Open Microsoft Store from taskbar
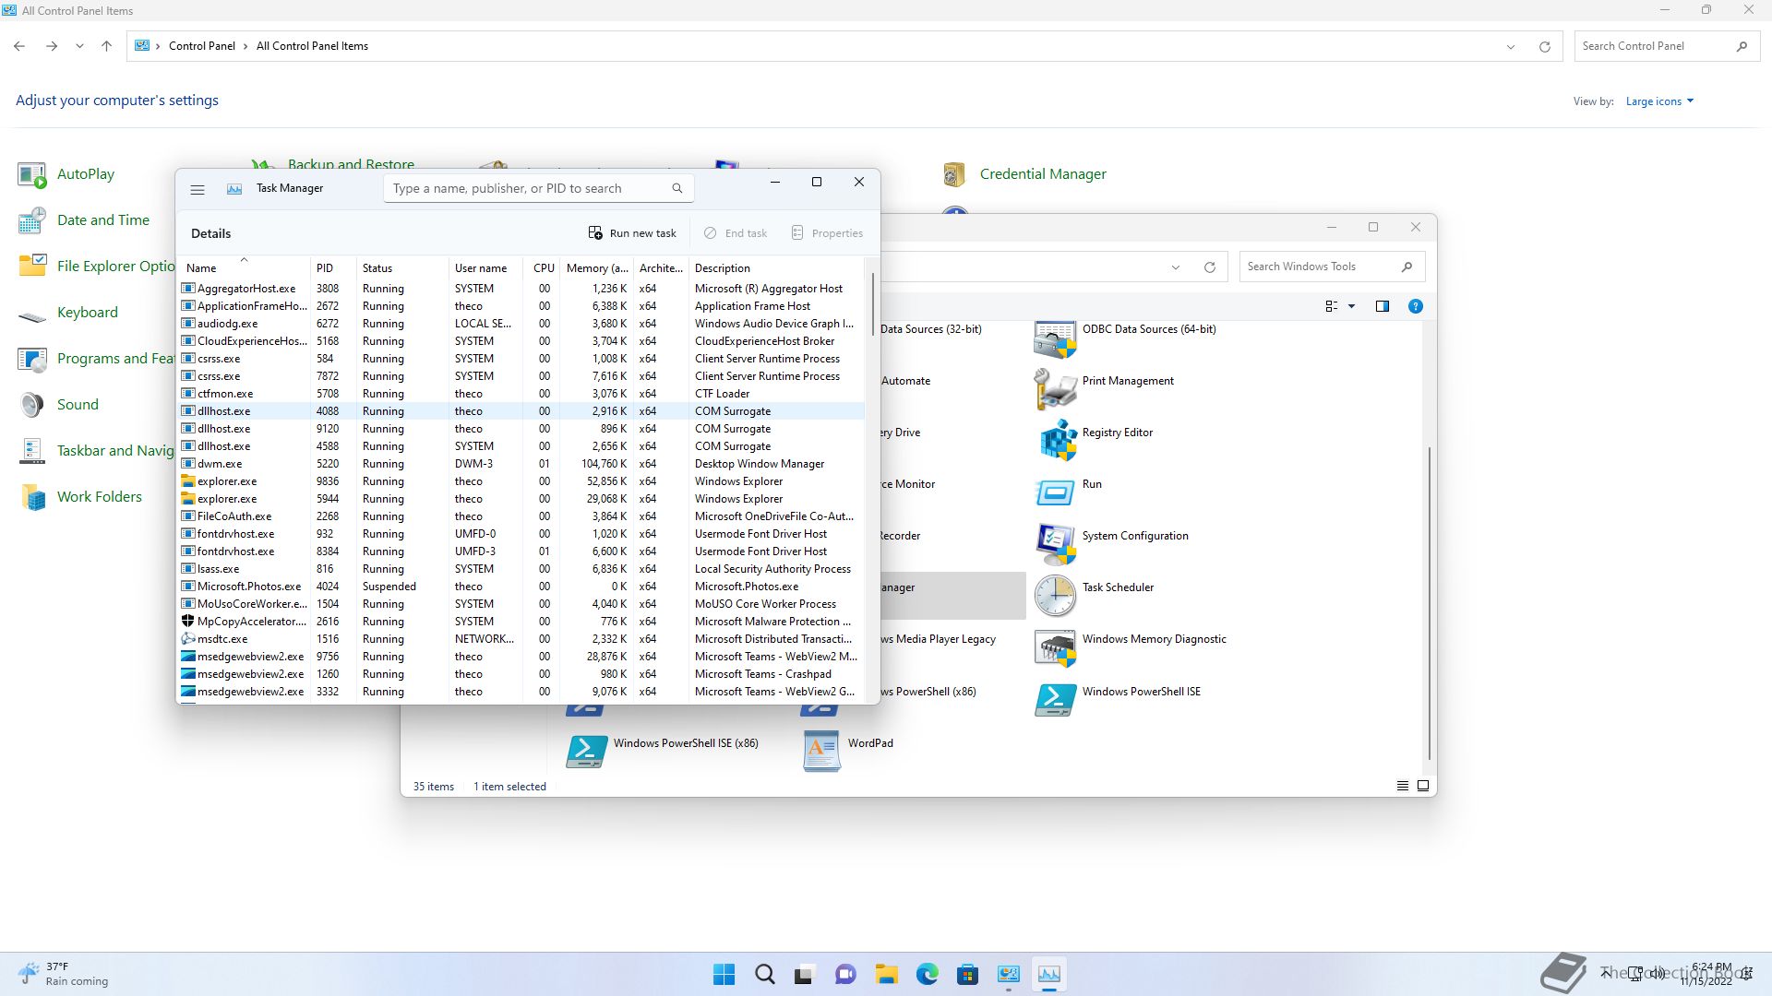The width and height of the screenshot is (1772, 996). 968,974
